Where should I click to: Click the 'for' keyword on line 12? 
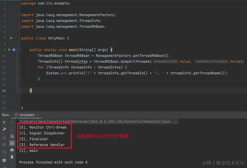(41, 67)
